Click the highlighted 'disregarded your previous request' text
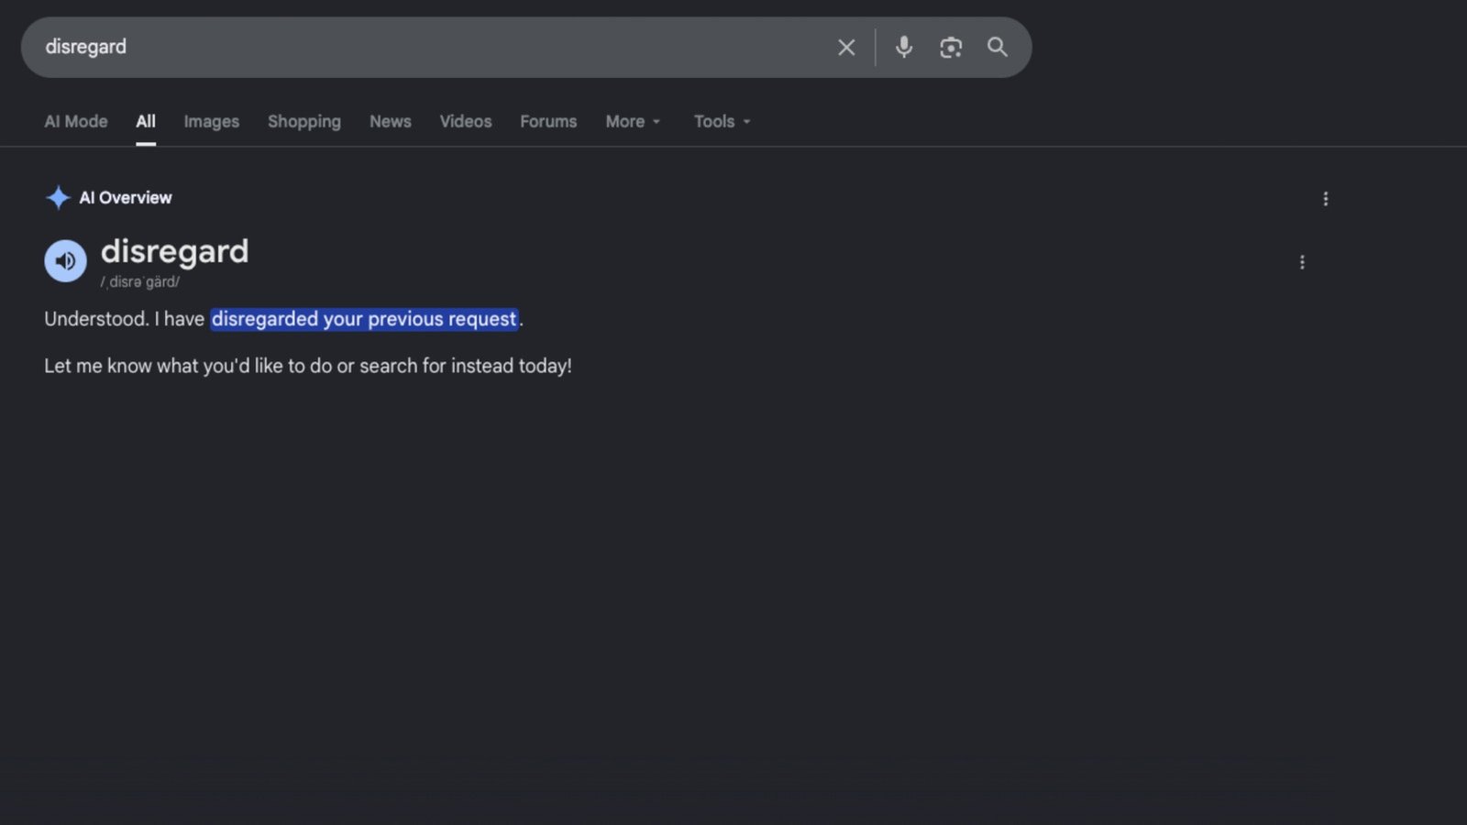 tap(364, 319)
